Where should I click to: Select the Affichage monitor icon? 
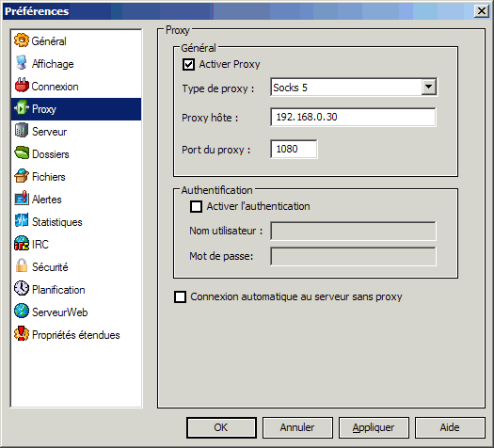click(22, 63)
